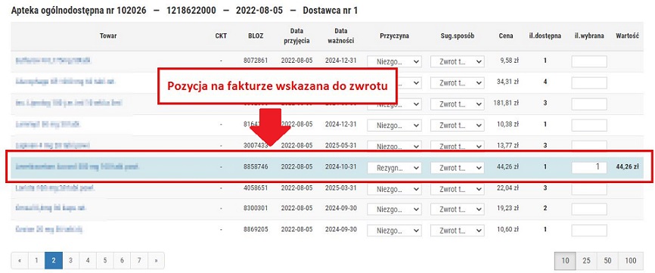This screenshot has width=655, height=273.
Task: Show 100 items per page
Action: [631, 260]
